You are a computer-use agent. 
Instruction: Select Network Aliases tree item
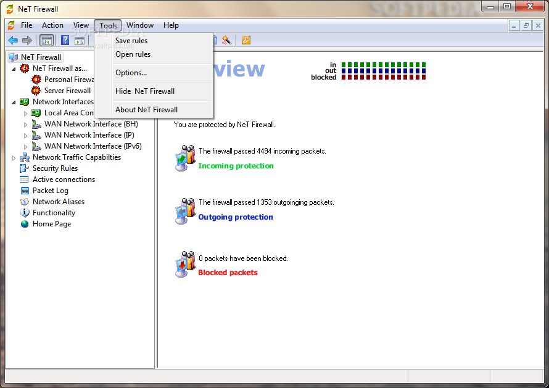click(x=59, y=202)
